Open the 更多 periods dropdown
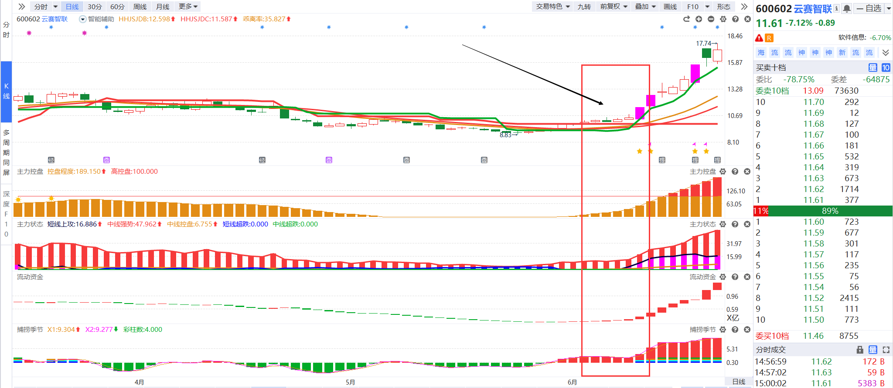The image size is (893, 388). point(188,7)
